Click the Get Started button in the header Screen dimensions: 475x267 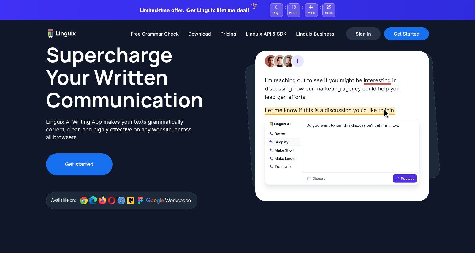(406, 34)
